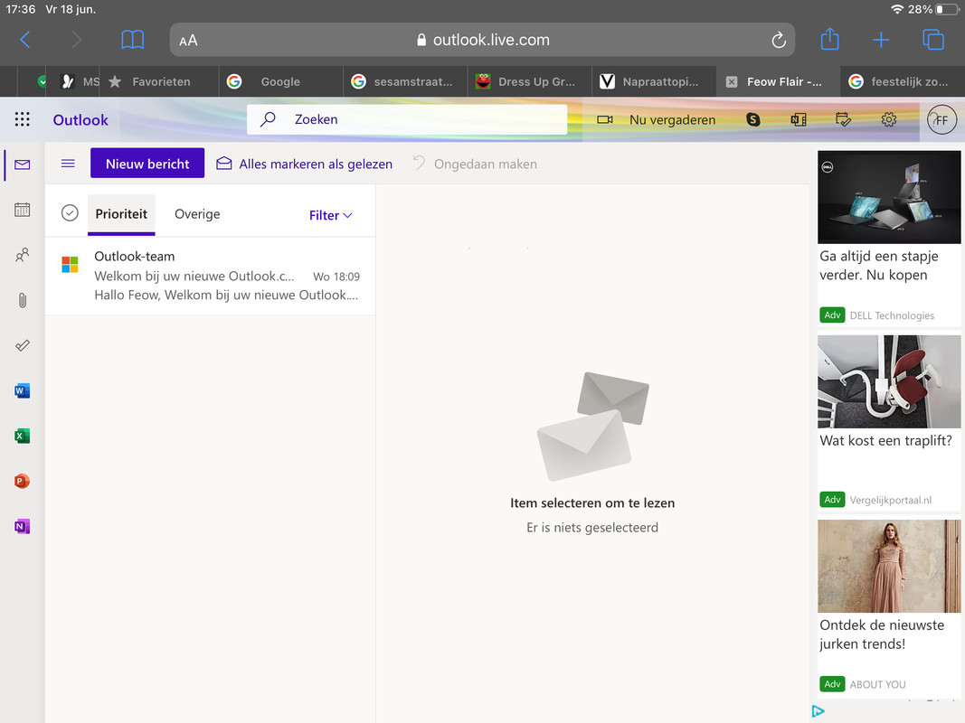
Task: Switch to Dress Up Gr... browser tab
Action: (x=529, y=81)
